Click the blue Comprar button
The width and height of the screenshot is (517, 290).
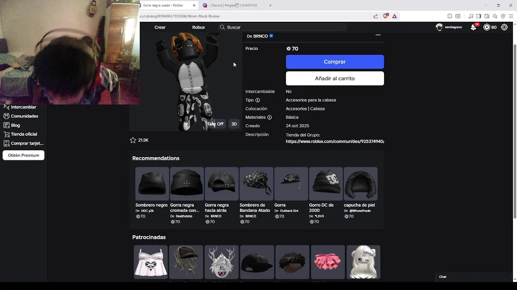coord(335,62)
